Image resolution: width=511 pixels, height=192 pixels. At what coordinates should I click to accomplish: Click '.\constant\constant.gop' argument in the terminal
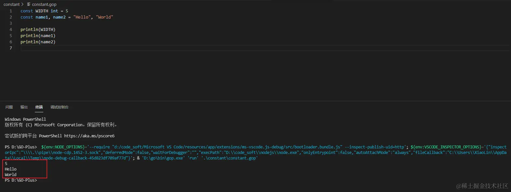tap(229, 158)
